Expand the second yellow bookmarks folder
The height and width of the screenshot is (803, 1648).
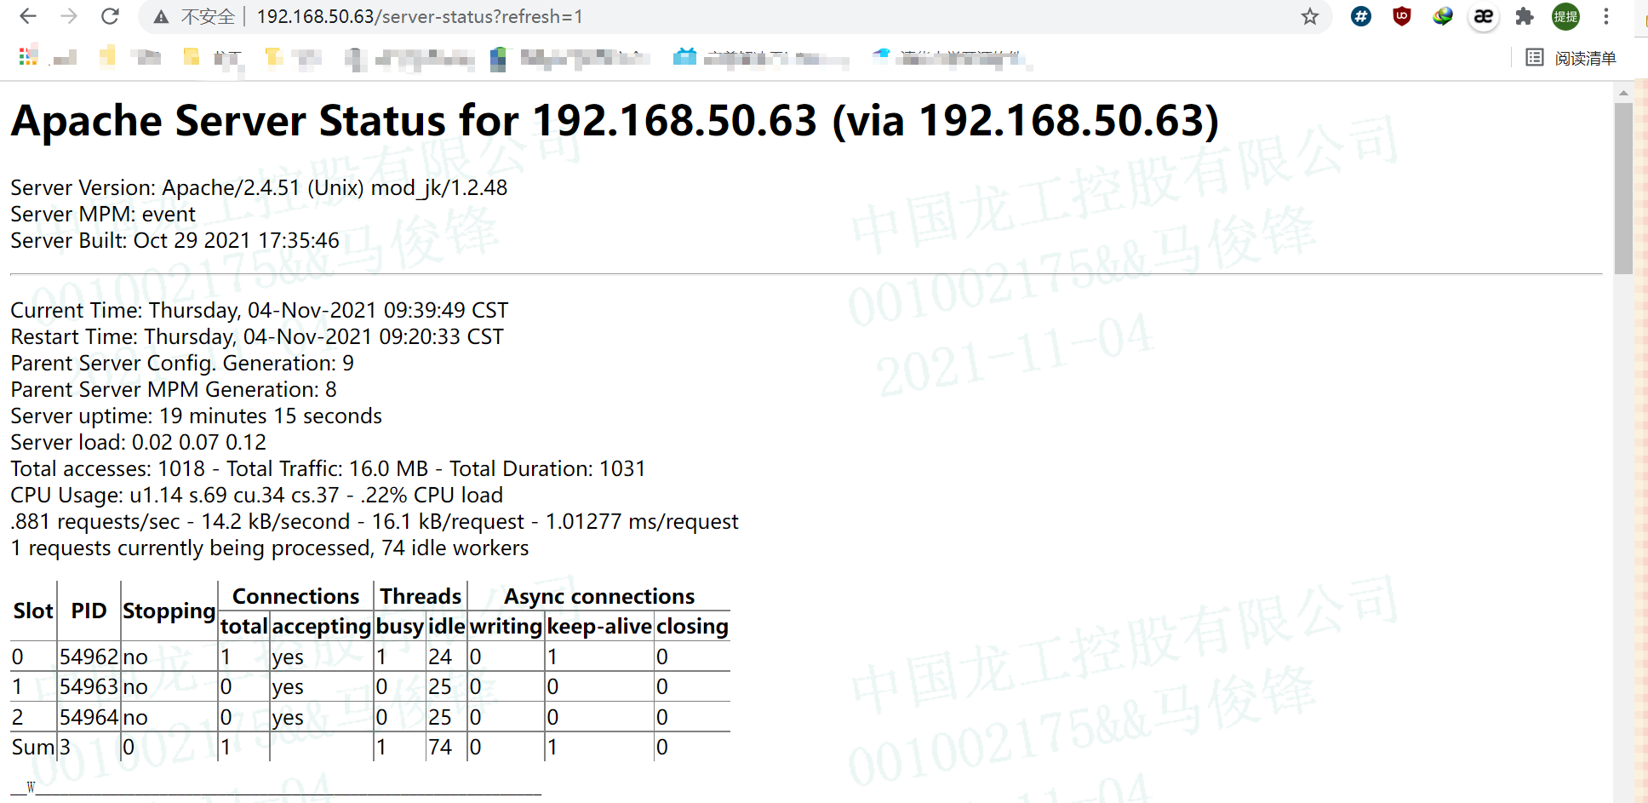[191, 57]
